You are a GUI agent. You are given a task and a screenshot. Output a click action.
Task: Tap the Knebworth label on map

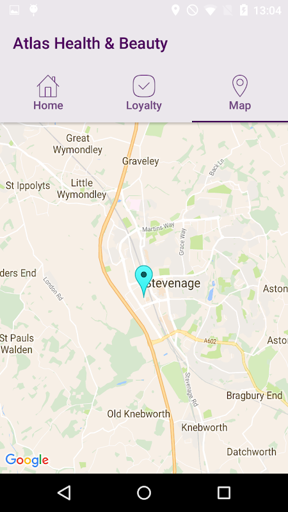coord(204,427)
